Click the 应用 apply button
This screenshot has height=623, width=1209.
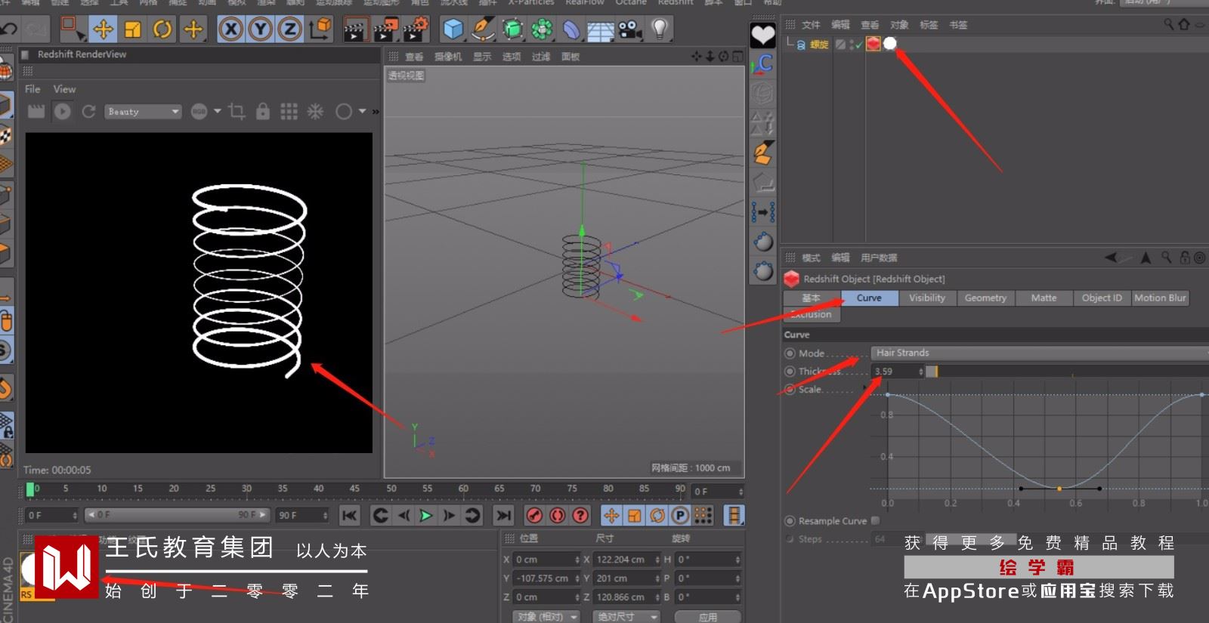click(x=708, y=617)
